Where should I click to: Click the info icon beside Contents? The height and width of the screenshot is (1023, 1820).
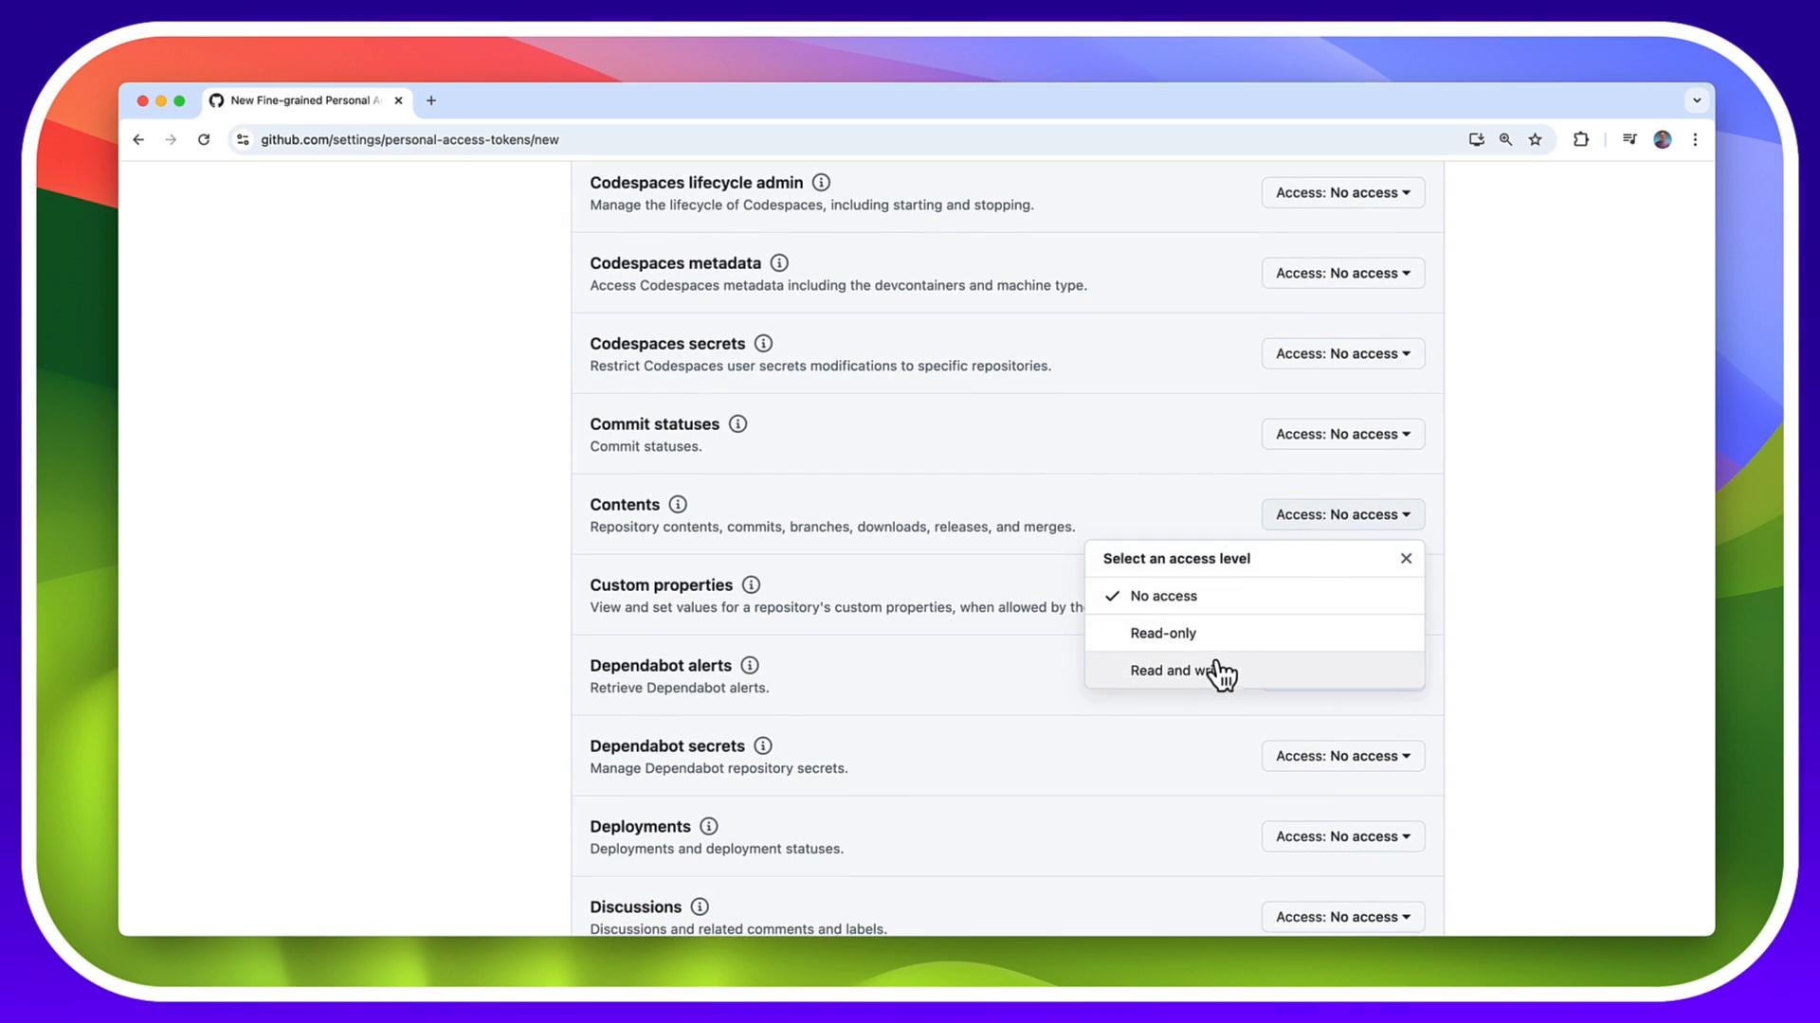click(x=678, y=505)
